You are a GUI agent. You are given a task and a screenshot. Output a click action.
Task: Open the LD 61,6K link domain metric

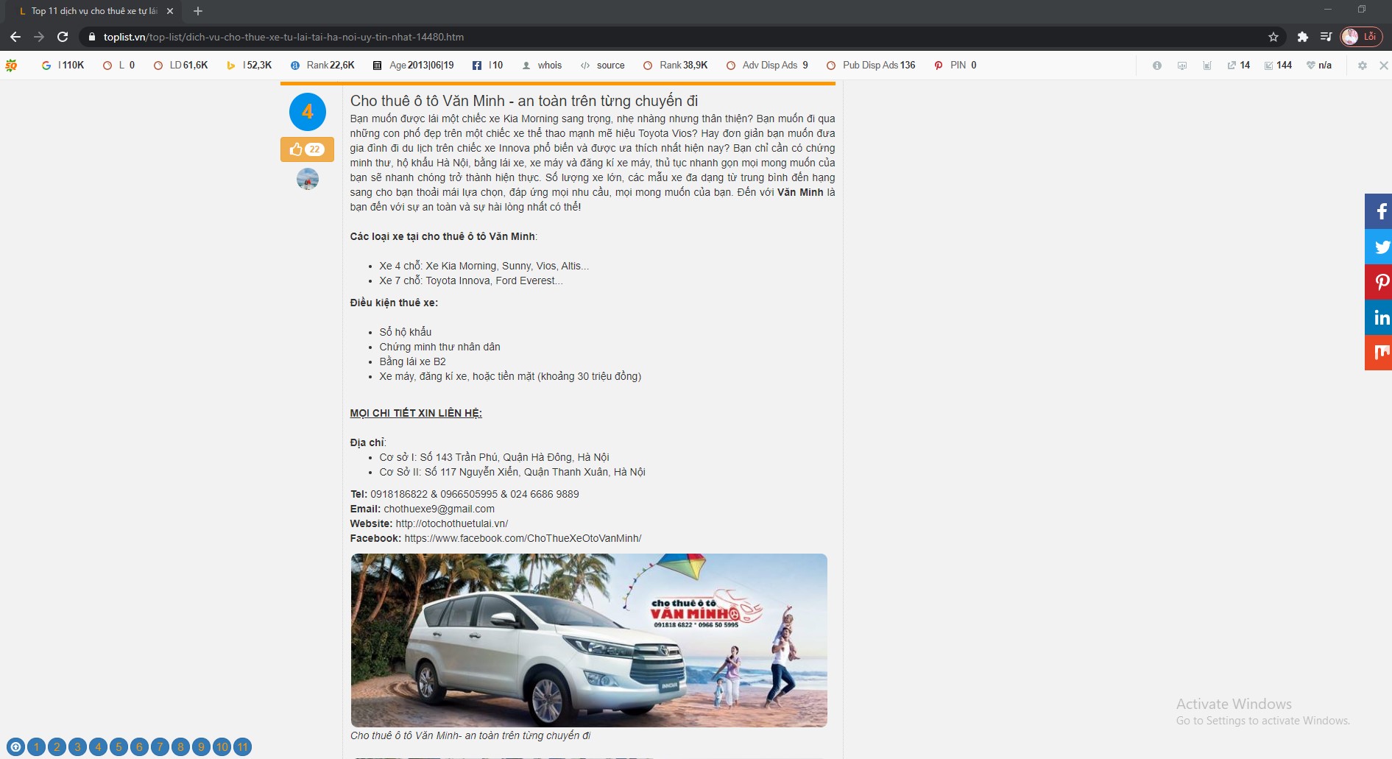[x=181, y=66]
